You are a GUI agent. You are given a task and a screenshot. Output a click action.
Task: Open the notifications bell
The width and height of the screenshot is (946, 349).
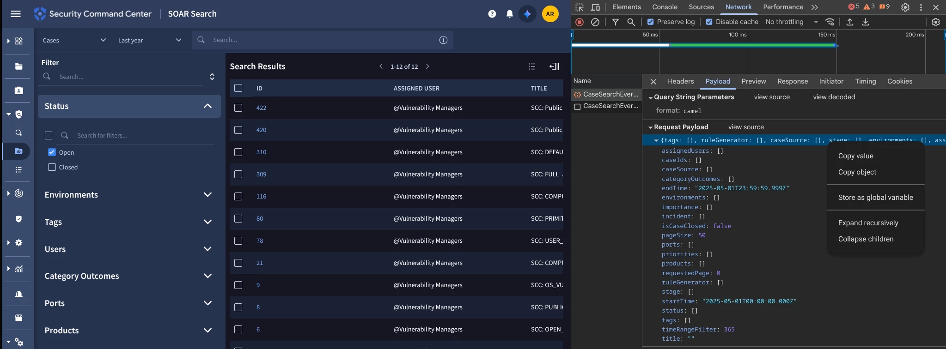tap(510, 14)
